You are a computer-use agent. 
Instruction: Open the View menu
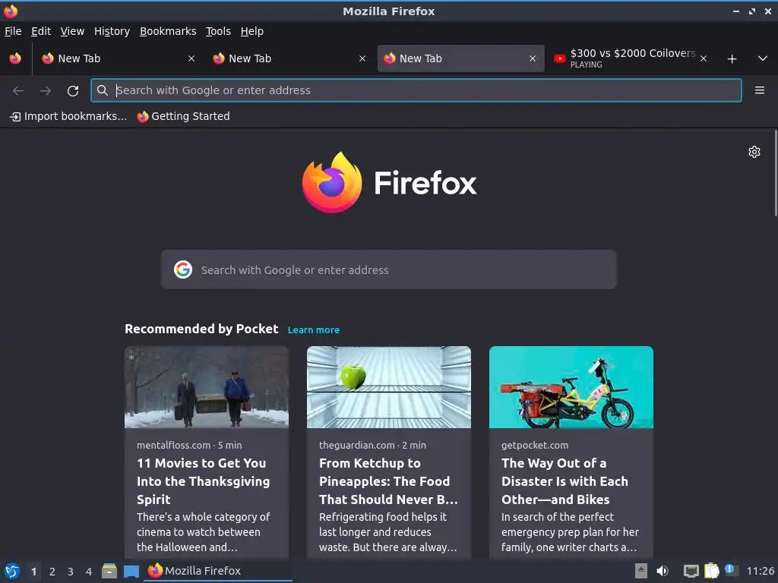72,31
